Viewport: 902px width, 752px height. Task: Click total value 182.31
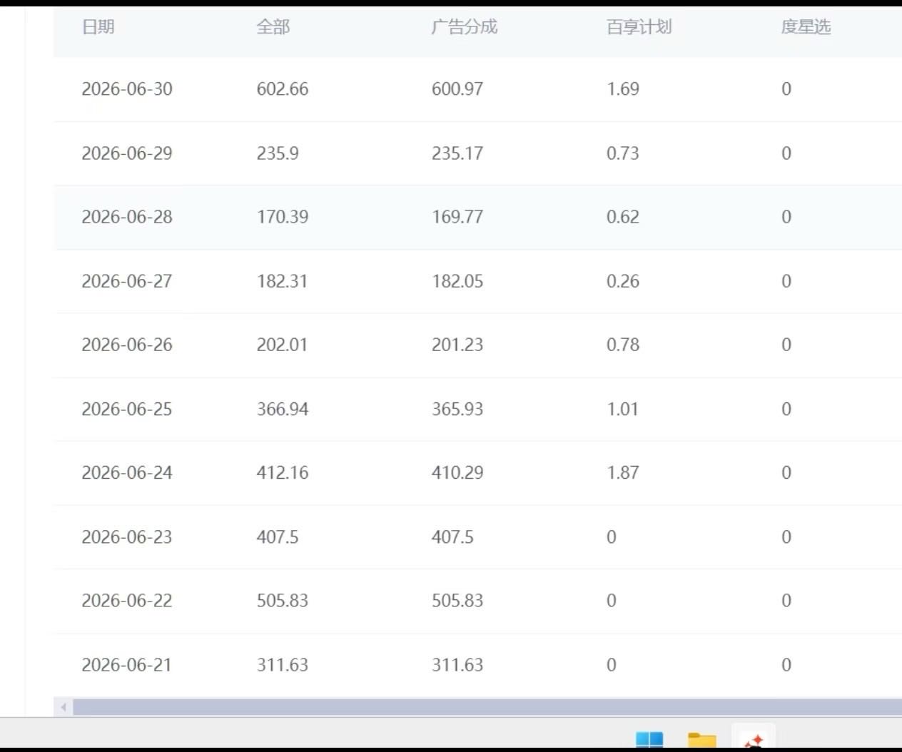[283, 281]
